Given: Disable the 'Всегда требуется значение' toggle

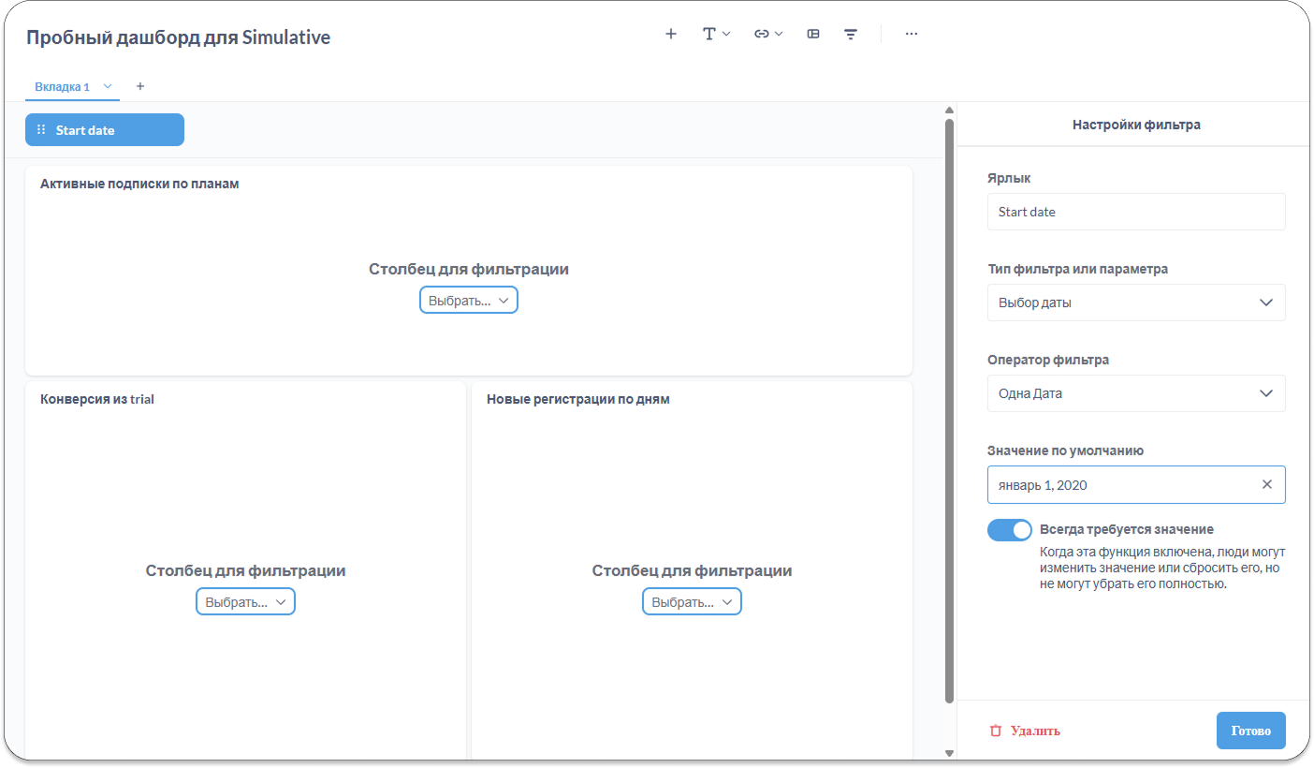Looking at the screenshot, I should coord(1009,530).
